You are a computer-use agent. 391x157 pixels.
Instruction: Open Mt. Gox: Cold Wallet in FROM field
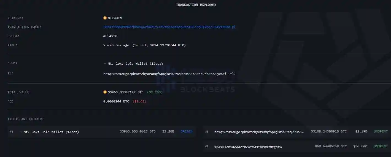click(135, 64)
